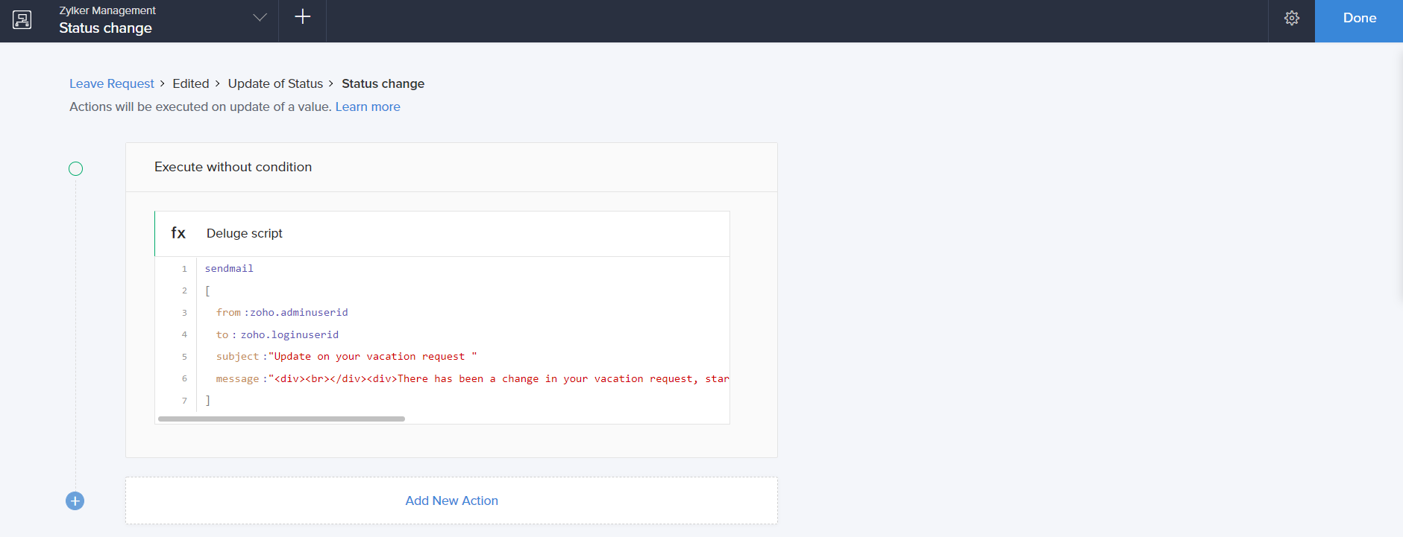The image size is (1403, 537).
Task: Click the application form icon at top-left
Action: pos(22,20)
